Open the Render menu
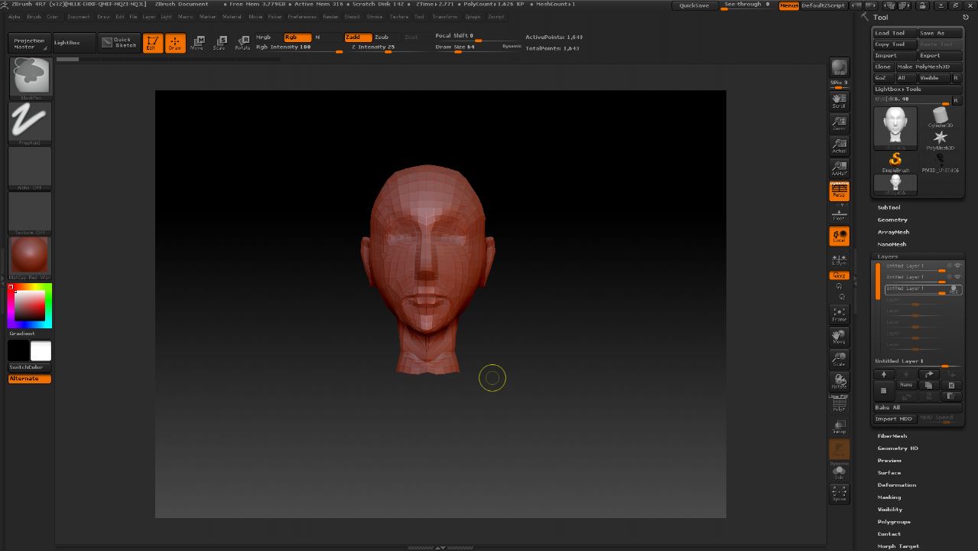 click(331, 16)
